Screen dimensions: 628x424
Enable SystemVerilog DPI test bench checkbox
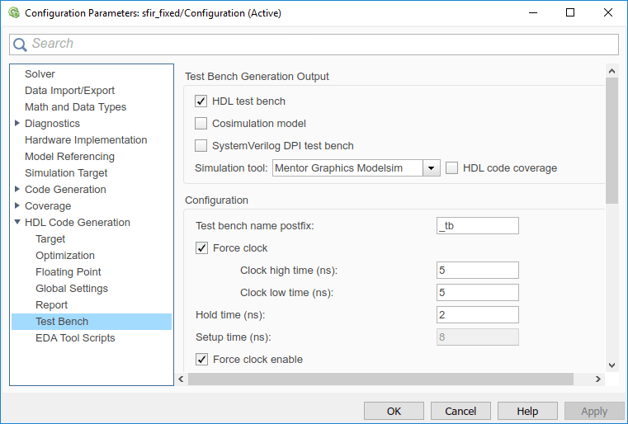pos(201,146)
